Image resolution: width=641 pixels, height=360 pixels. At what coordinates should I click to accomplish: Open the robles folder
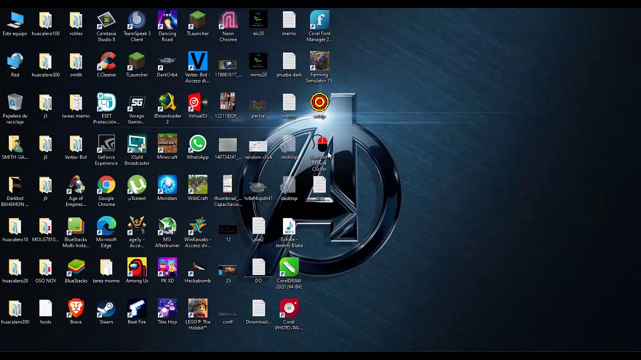click(76, 24)
